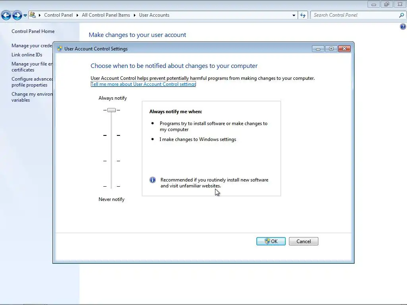407x305 pixels.
Task: Open Link online IDs
Action: [x=27, y=55]
